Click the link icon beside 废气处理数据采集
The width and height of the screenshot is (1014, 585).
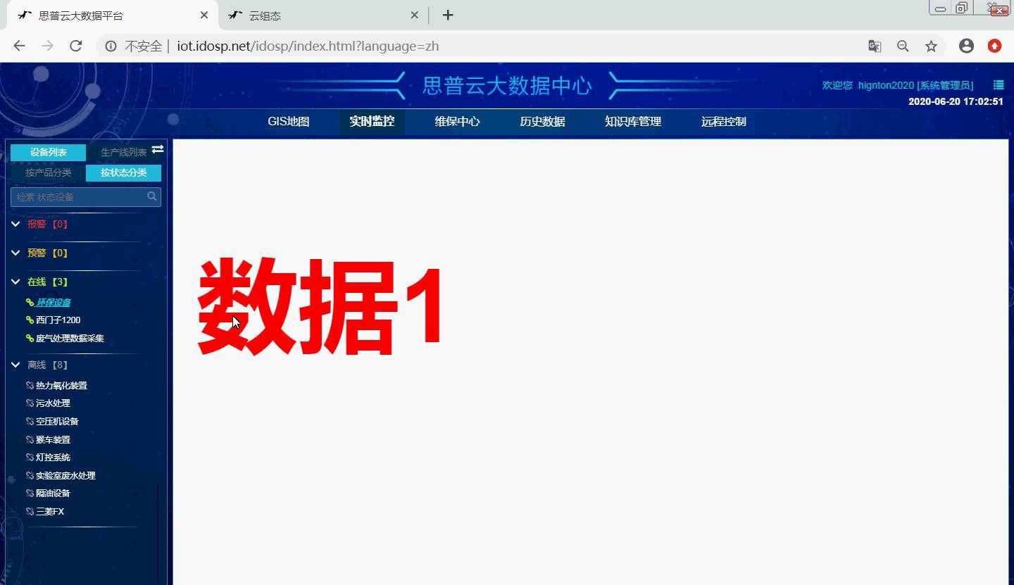29,338
